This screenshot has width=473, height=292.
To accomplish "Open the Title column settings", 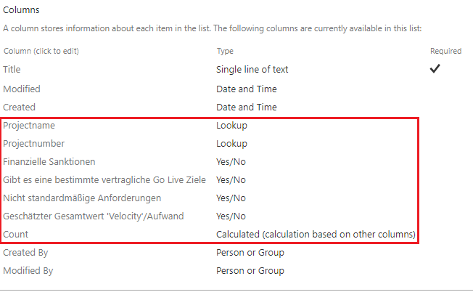I will click(x=12, y=70).
